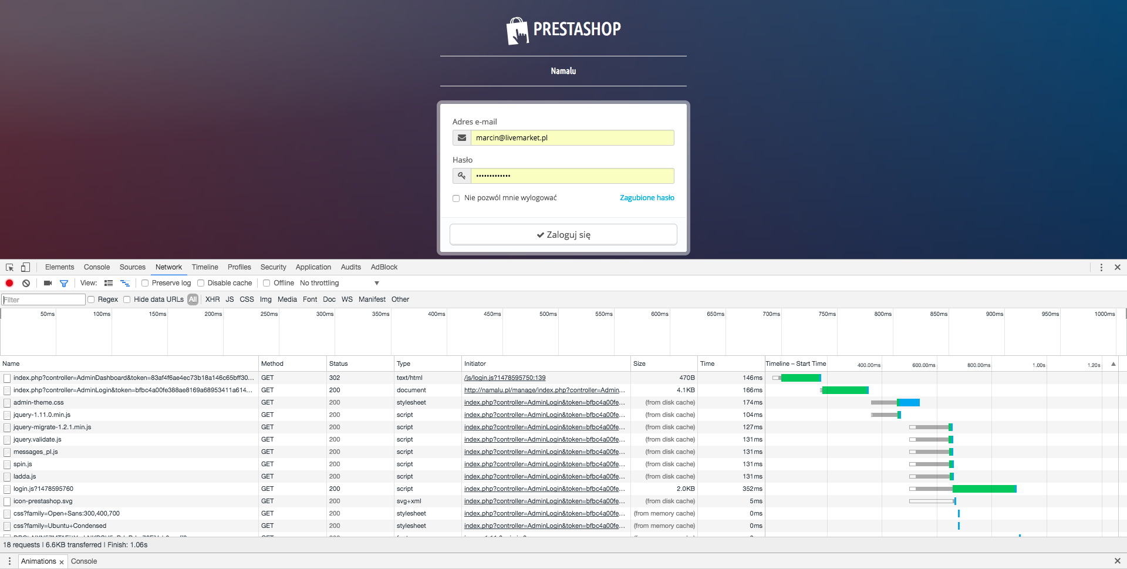This screenshot has height=569, width=1127.
Task: Filter requests by Img type
Action: click(x=266, y=299)
